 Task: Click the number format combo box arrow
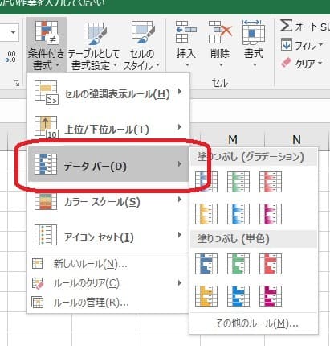click(13, 33)
